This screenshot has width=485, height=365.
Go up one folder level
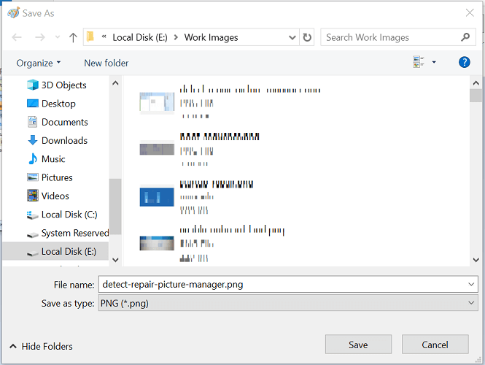click(x=73, y=37)
